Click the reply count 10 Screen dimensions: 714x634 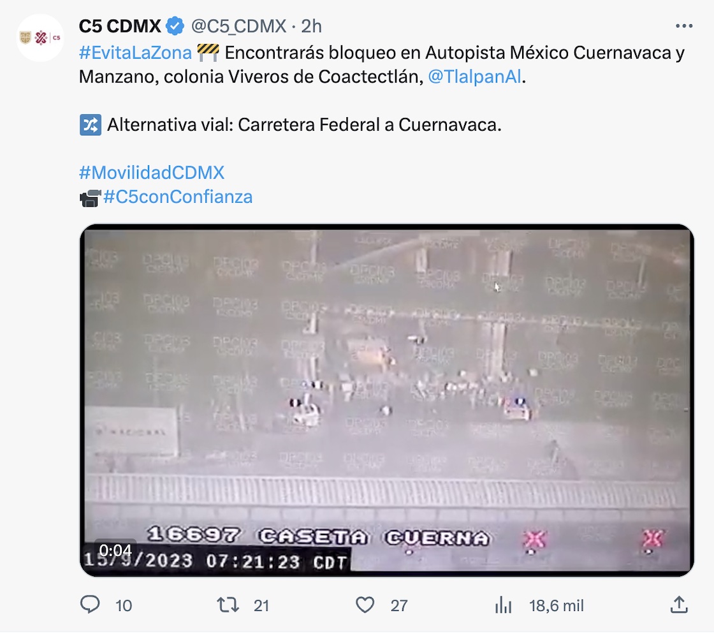pyautogui.click(x=124, y=606)
